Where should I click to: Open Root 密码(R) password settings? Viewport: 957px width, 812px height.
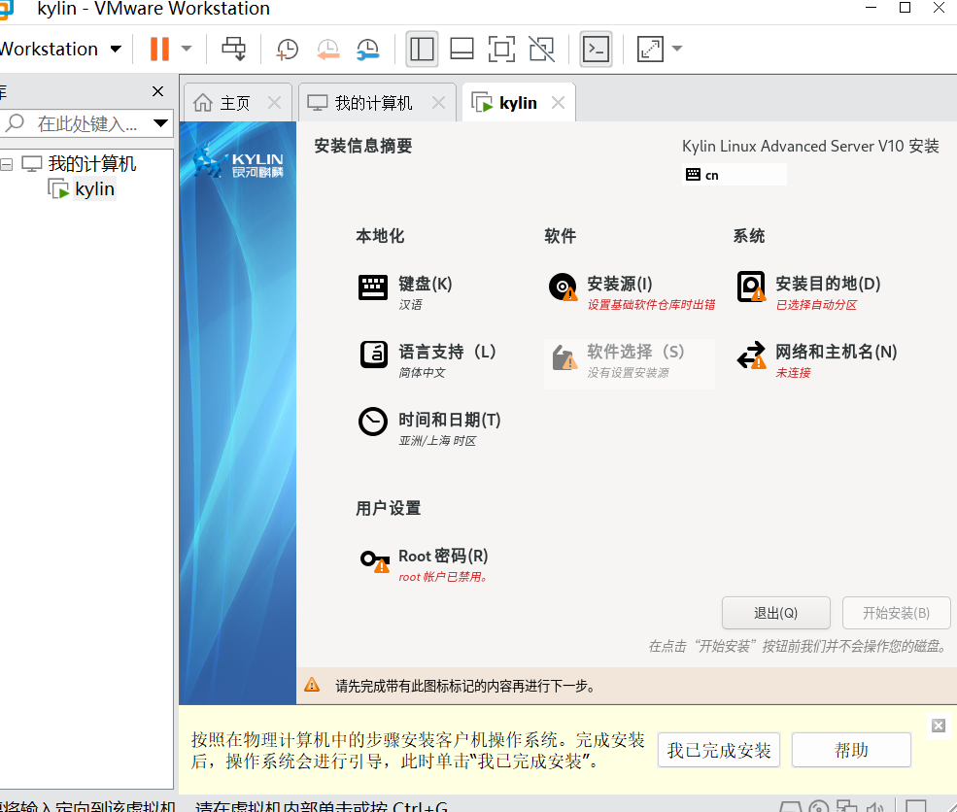click(425, 564)
